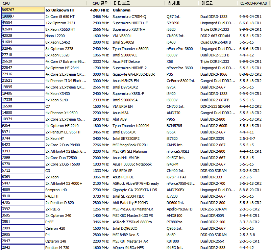Screen dimensions: 271x251
Task: Click the 2843 score value
Action: click(6, 247)
